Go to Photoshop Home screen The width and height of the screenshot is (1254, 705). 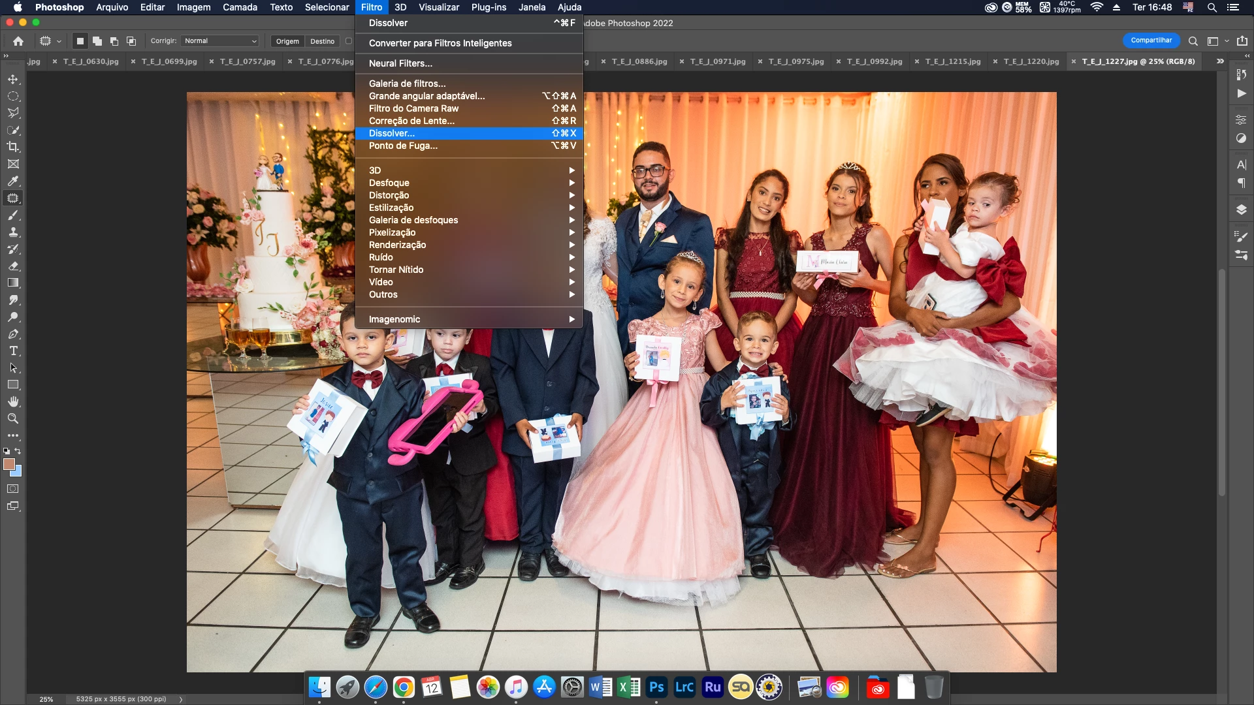(x=18, y=41)
